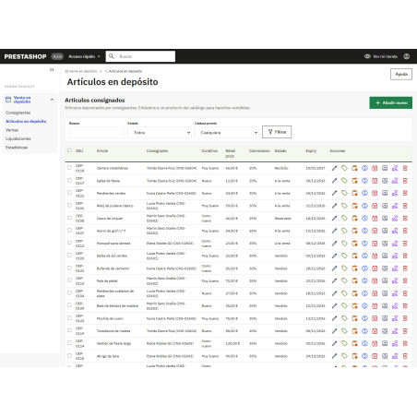
Task: Click the purple hierarchy icon for Abrigo de lana
Action: click(395, 356)
